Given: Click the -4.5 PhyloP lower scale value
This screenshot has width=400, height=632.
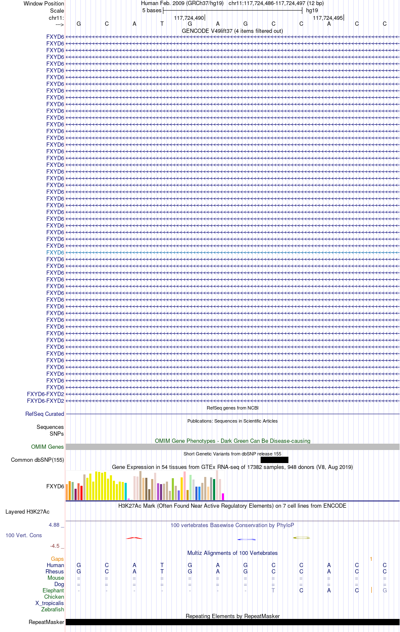Looking at the screenshot, I should (55, 546).
